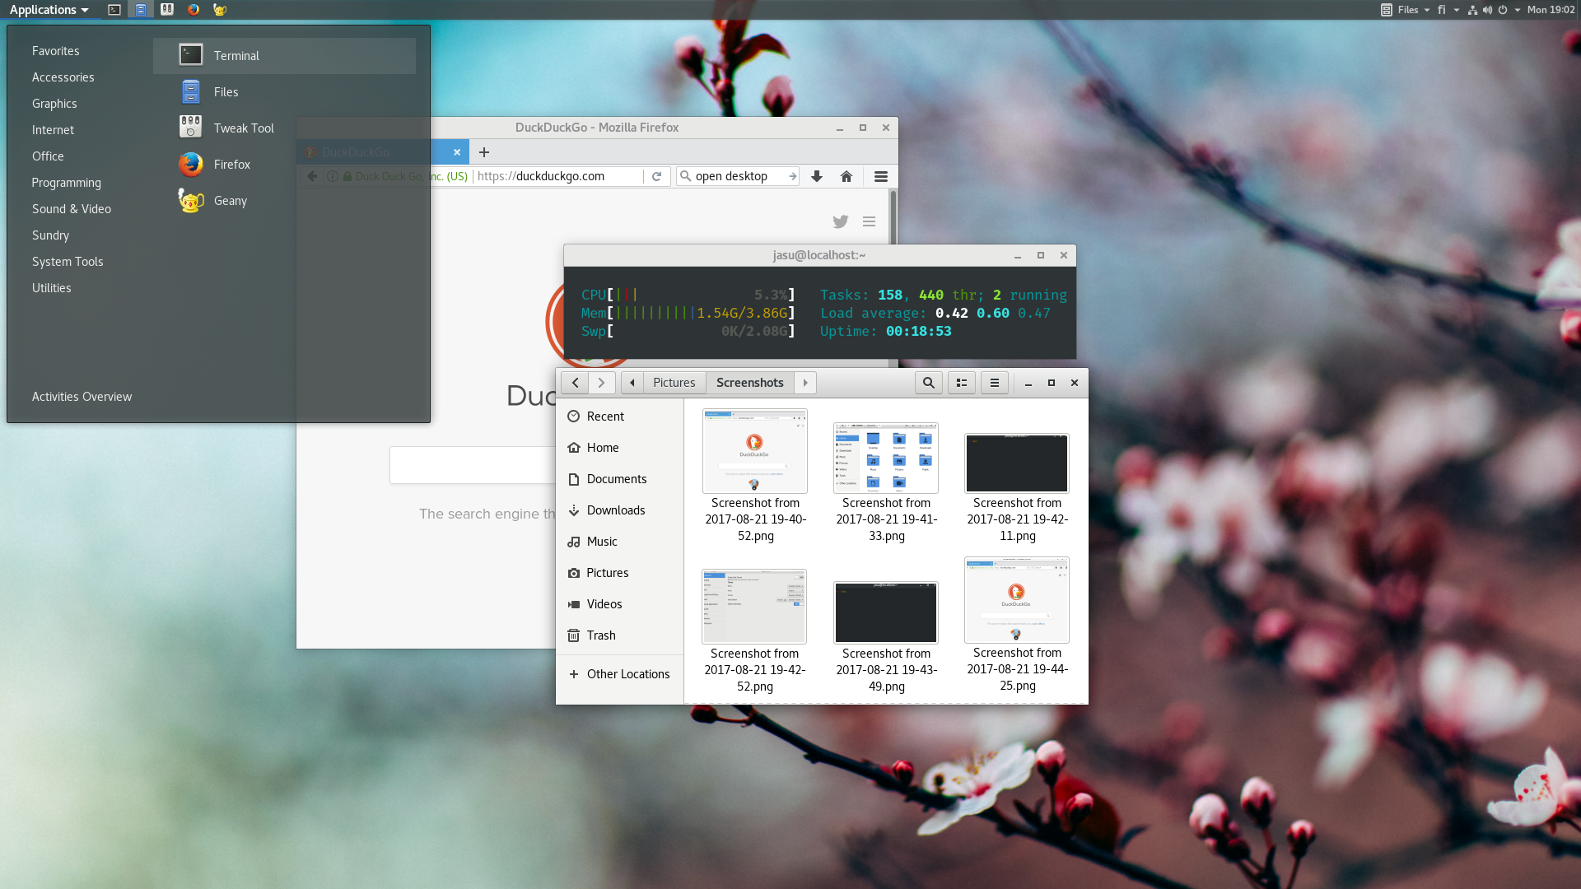Viewport: 1581px width, 889px height.
Task: Launch Files from the Favorites list
Action: click(x=284, y=92)
